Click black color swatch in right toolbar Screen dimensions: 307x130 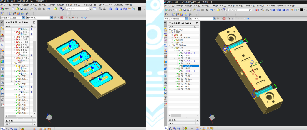[301, 10]
